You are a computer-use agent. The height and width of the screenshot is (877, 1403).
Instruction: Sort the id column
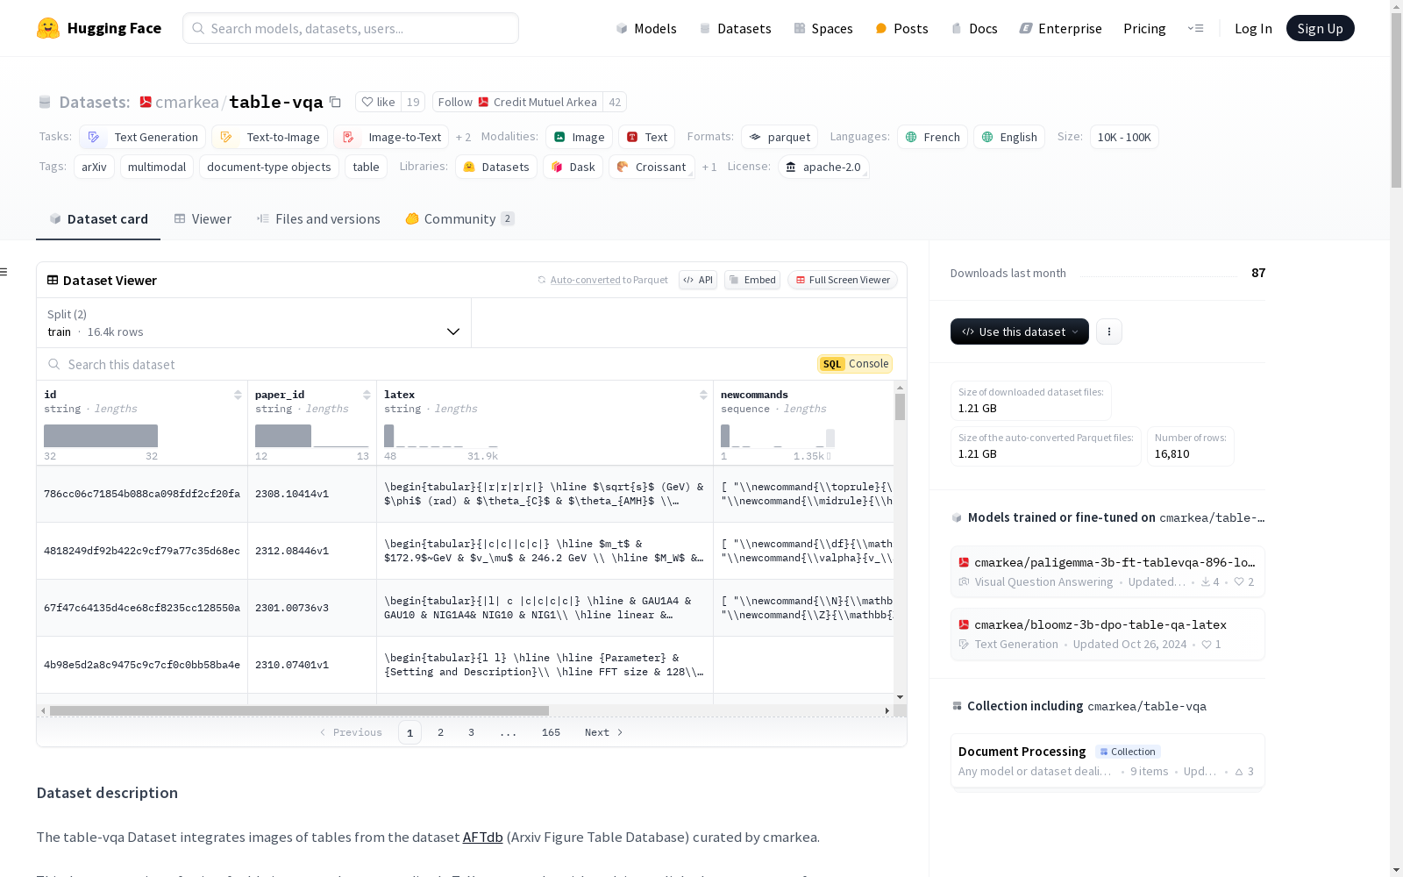pos(238,395)
